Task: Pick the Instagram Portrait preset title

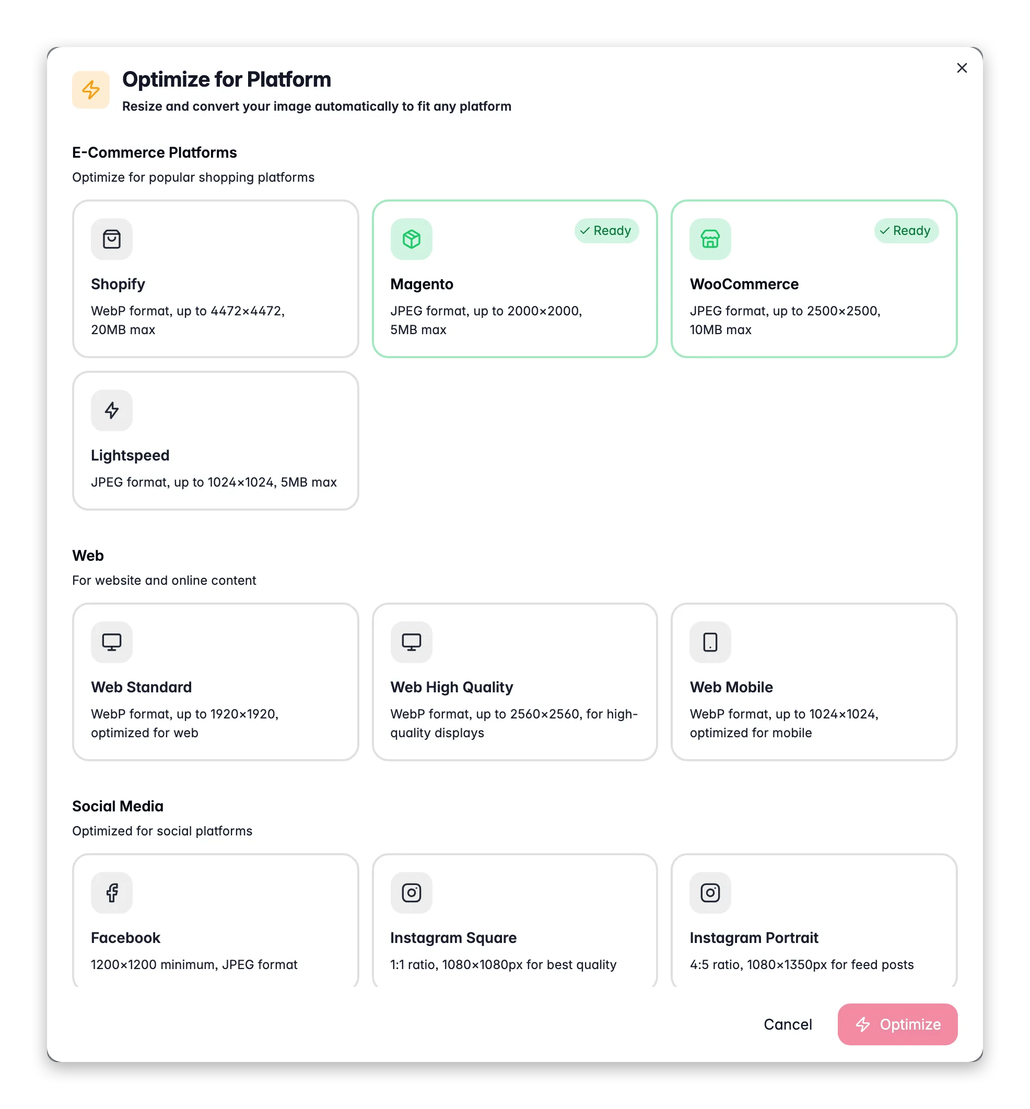Action: 754,938
